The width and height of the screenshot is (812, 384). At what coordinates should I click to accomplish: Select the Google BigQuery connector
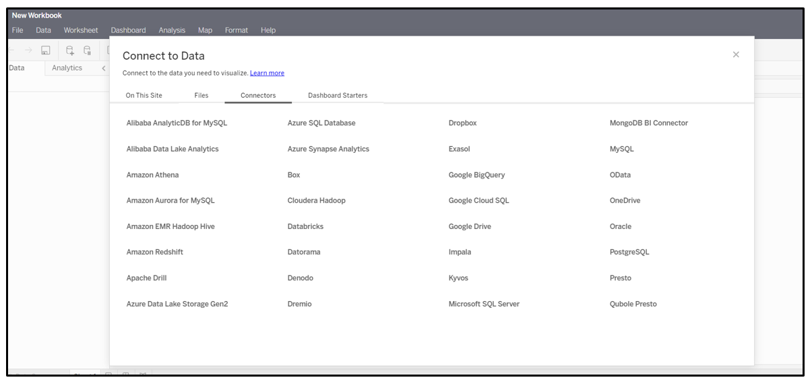(x=476, y=175)
